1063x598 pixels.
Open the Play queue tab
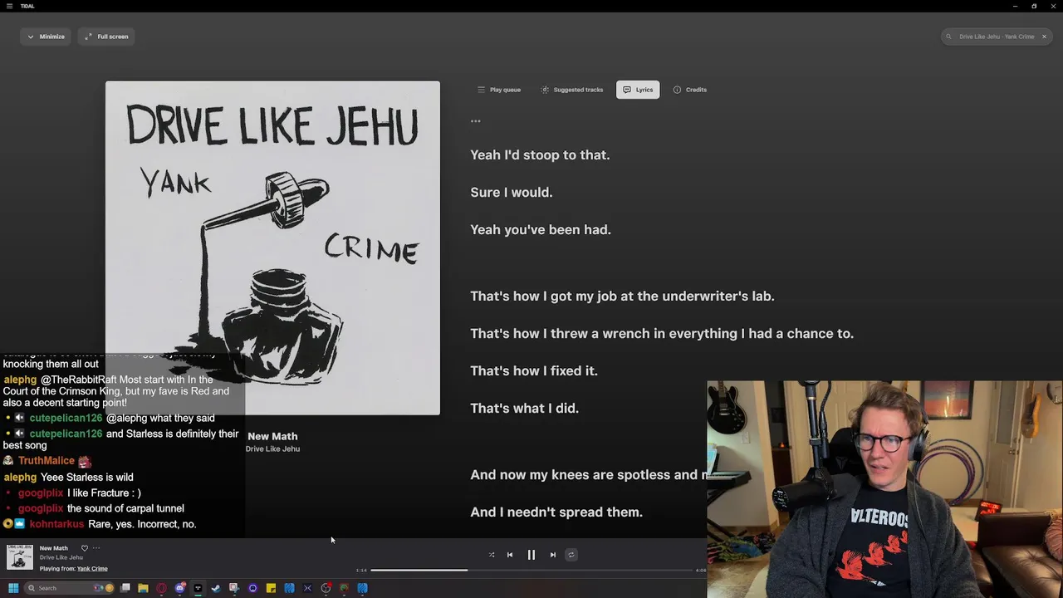[499, 90]
